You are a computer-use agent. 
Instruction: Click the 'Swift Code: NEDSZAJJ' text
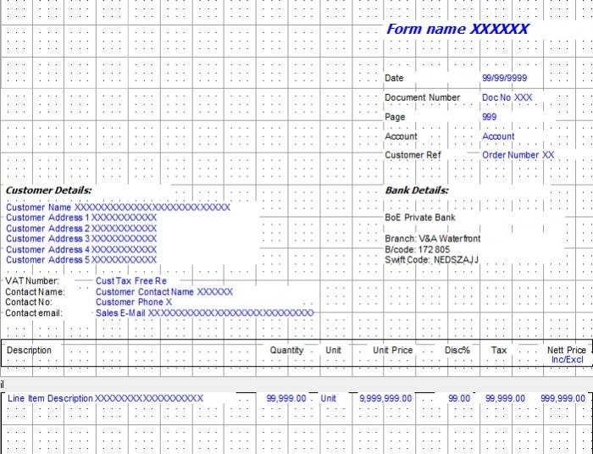click(x=431, y=260)
